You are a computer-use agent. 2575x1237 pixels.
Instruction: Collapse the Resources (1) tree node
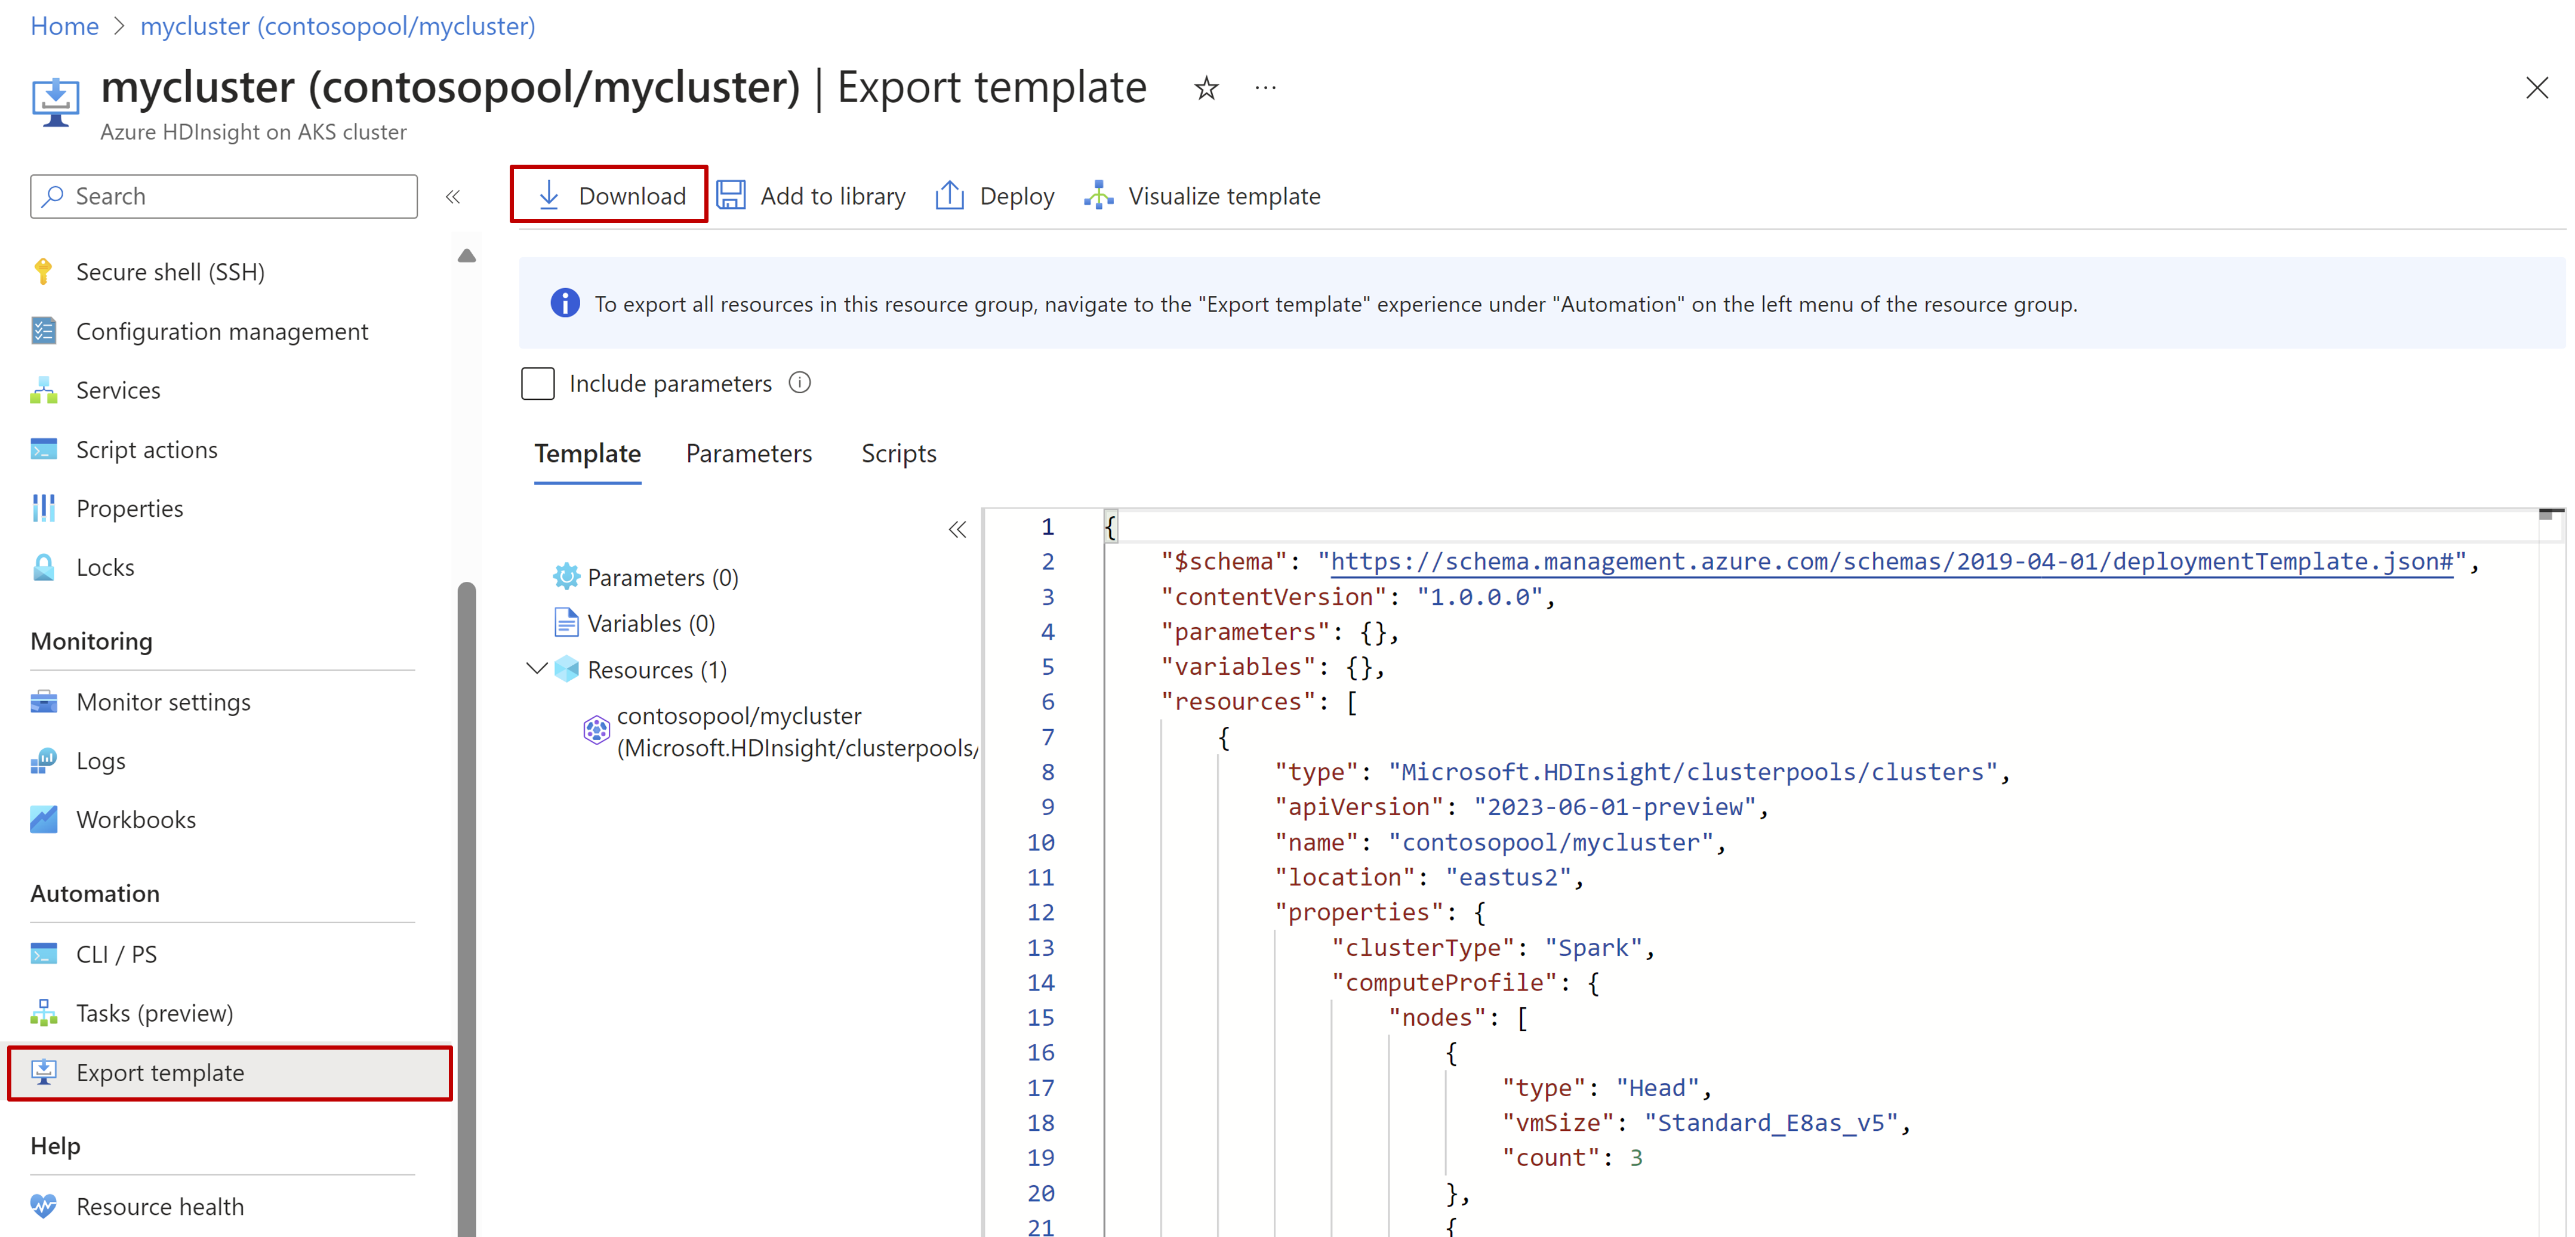tap(537, 668)
